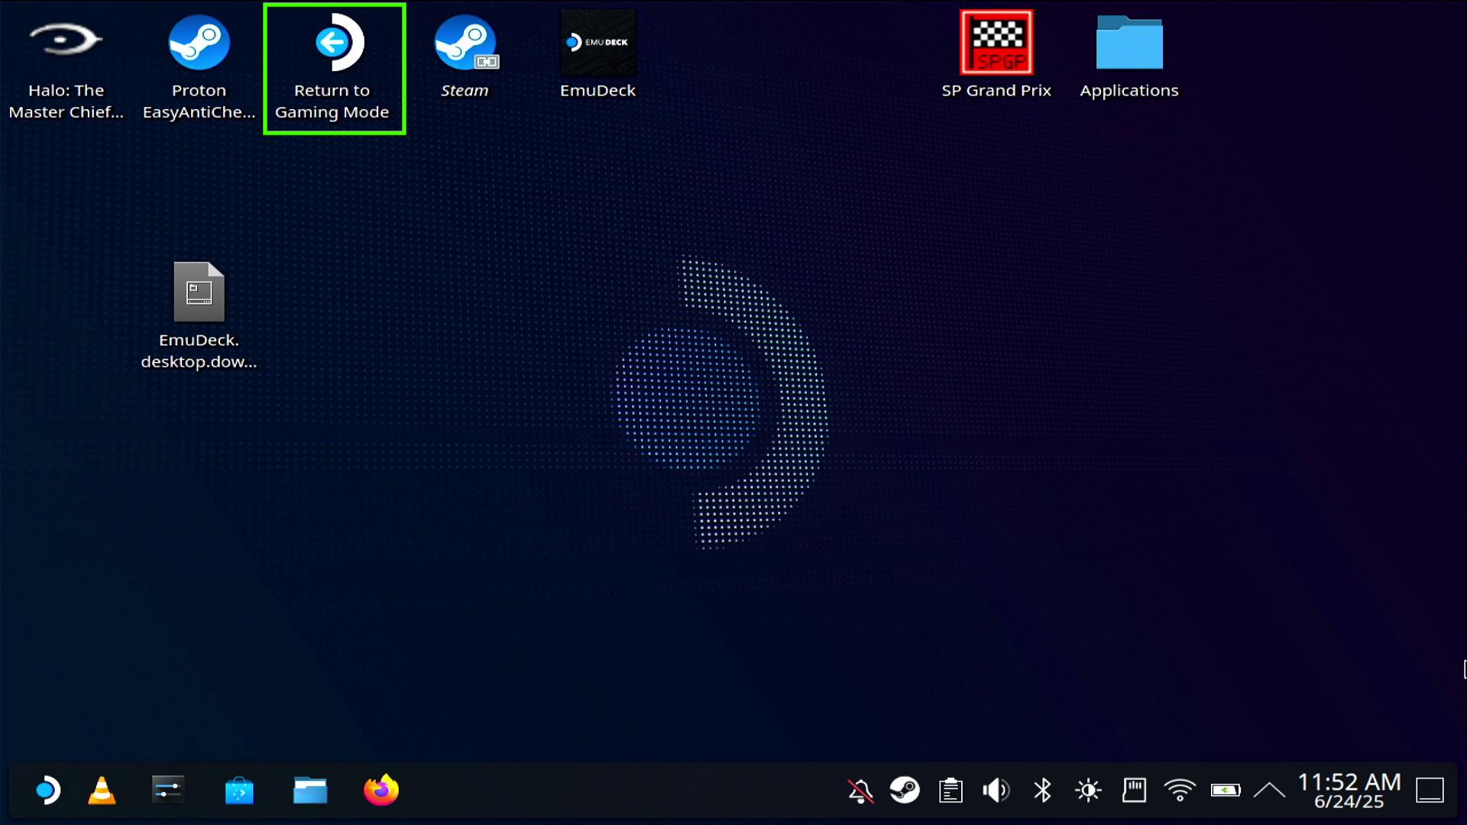The width and height of the screenshot is (1467, 825).
Task: Open the Bluetooth tray applet
Action: pos(1042,790)
